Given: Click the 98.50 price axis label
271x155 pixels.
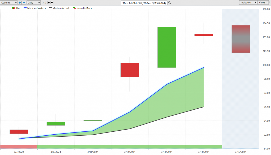Looking at the screenshot, I should click(267, 79).
